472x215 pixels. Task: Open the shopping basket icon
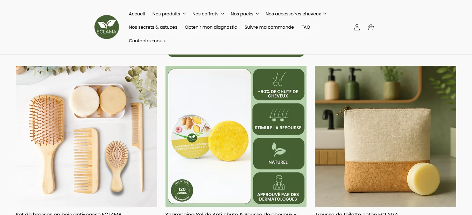coord(371,27)
